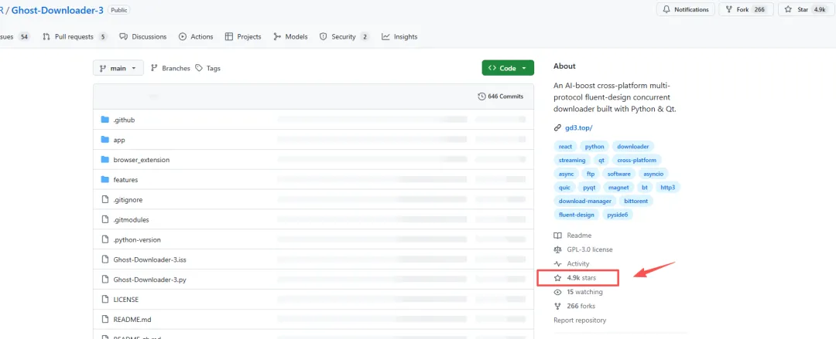Click the folder icon beside browser_extension
The image size is (836, 339).
104,160
